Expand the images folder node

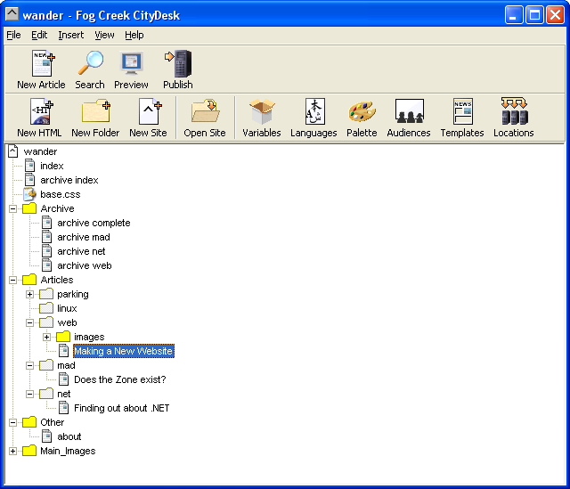46,337
